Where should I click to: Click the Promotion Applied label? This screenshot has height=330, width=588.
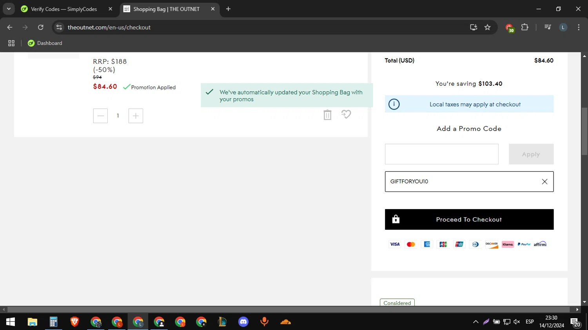(153, 87)
